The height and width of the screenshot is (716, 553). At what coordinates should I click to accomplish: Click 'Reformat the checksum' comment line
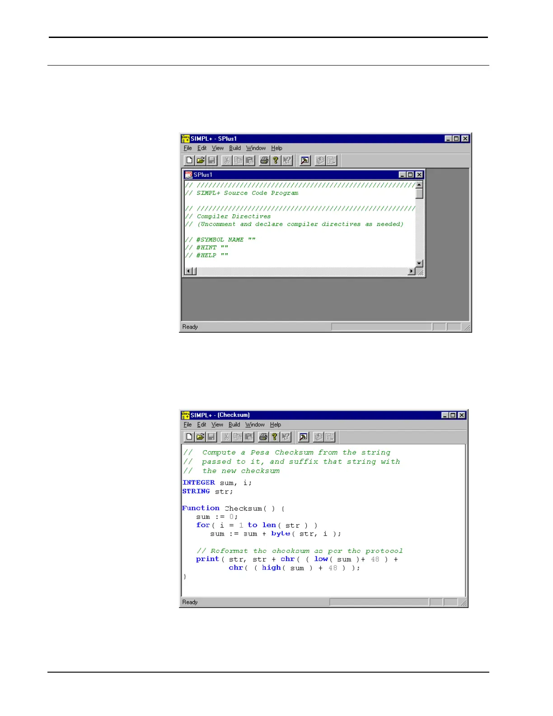click(300, 551)
